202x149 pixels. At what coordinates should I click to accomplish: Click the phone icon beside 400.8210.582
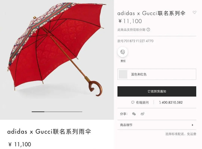click(x=160, y=102)
